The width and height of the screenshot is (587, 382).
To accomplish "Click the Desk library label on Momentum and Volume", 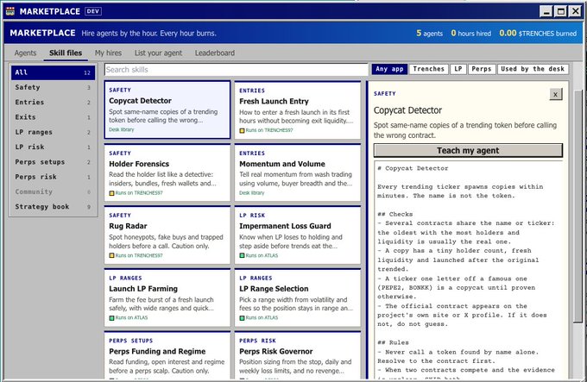I will [251, 193].
